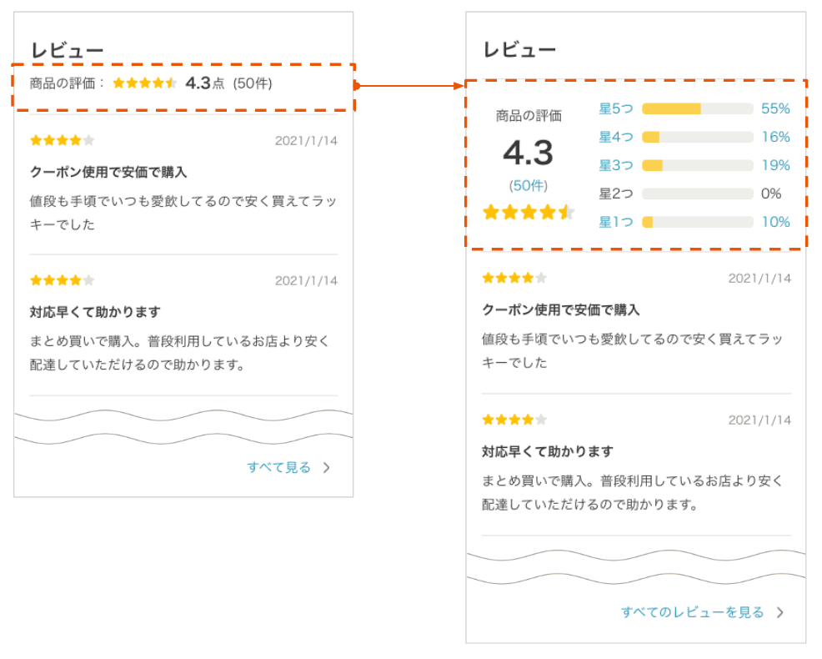Click the chevron arrow next to すべて見る
Image resolution: width=822 pixels, height=659 pixels.
327,468
